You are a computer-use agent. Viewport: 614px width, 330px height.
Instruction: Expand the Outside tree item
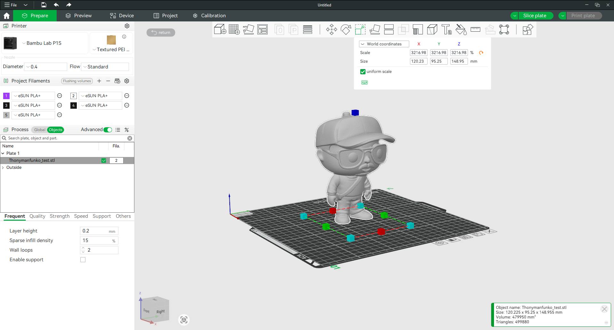click(3, 168)
